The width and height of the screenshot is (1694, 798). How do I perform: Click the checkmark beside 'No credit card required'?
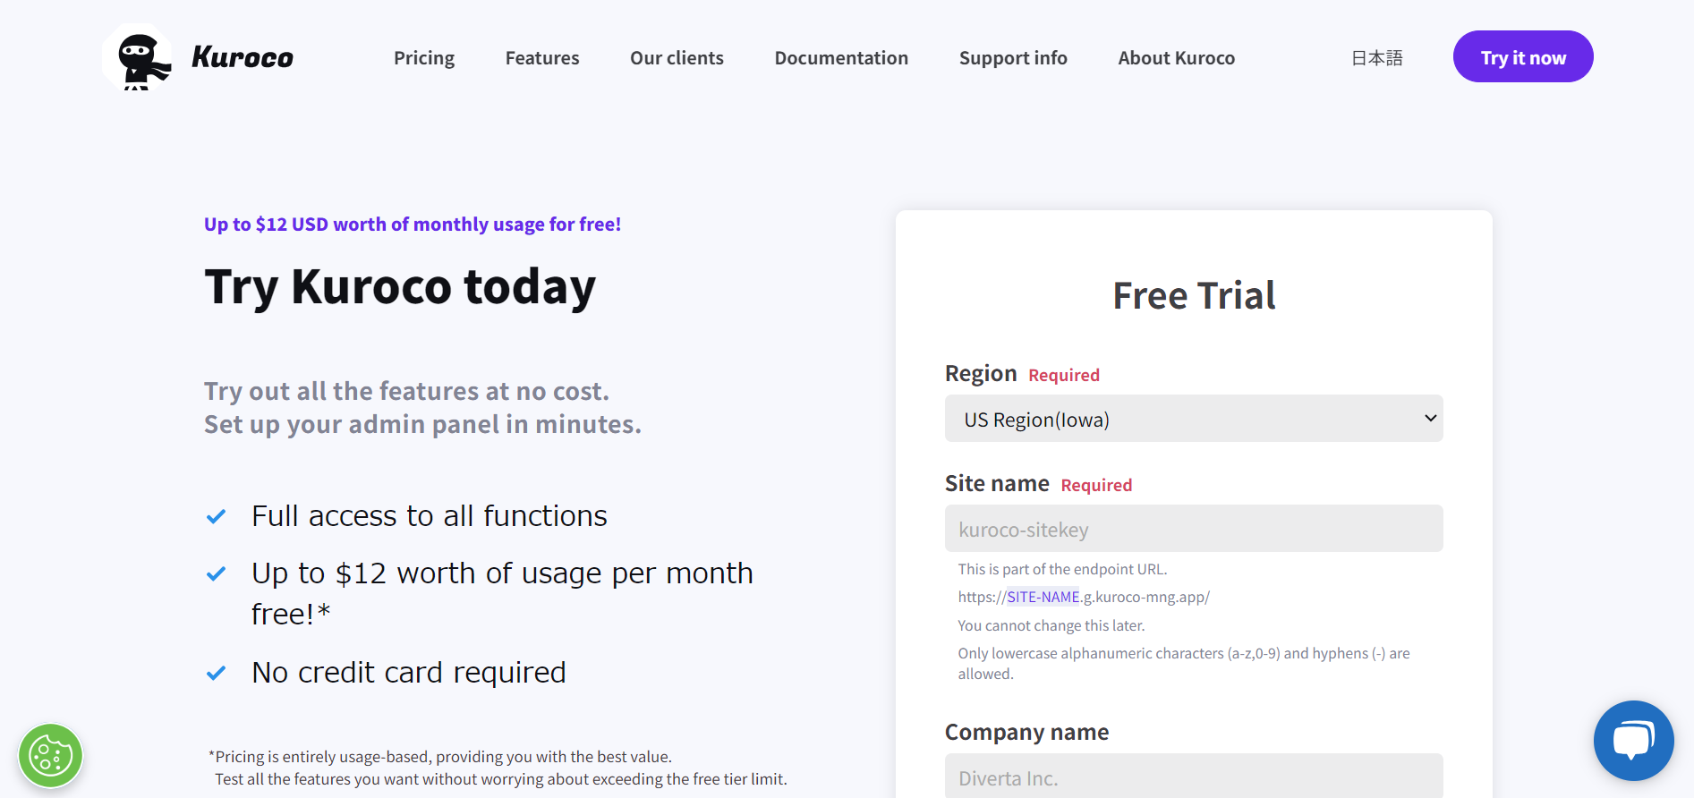point(216,672)
